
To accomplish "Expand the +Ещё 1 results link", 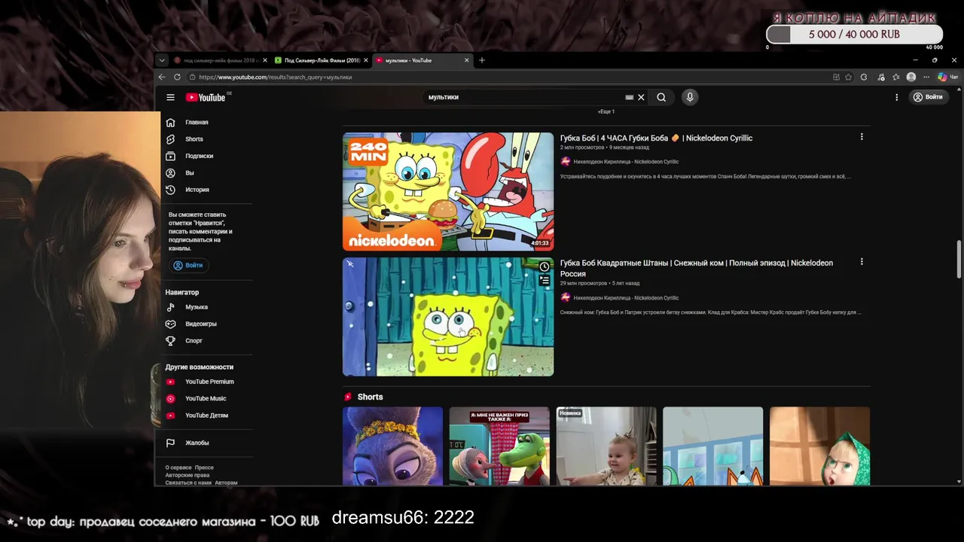I will (606, 111).
